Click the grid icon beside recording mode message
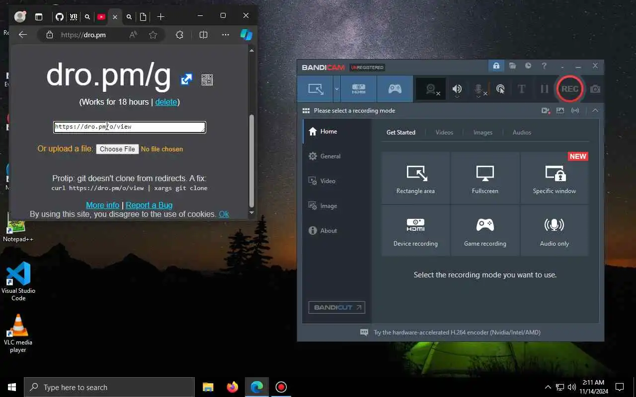The height and width of the screenshot is (397, 636). click(306, 111)
